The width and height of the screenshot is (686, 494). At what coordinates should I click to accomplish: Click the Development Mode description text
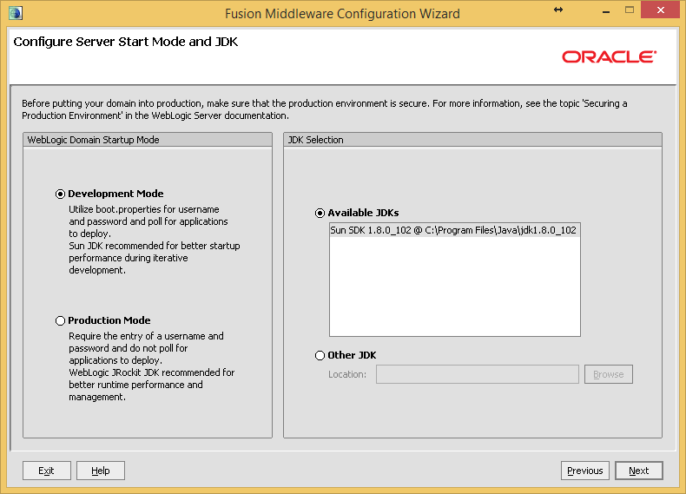tap(154, 240)
